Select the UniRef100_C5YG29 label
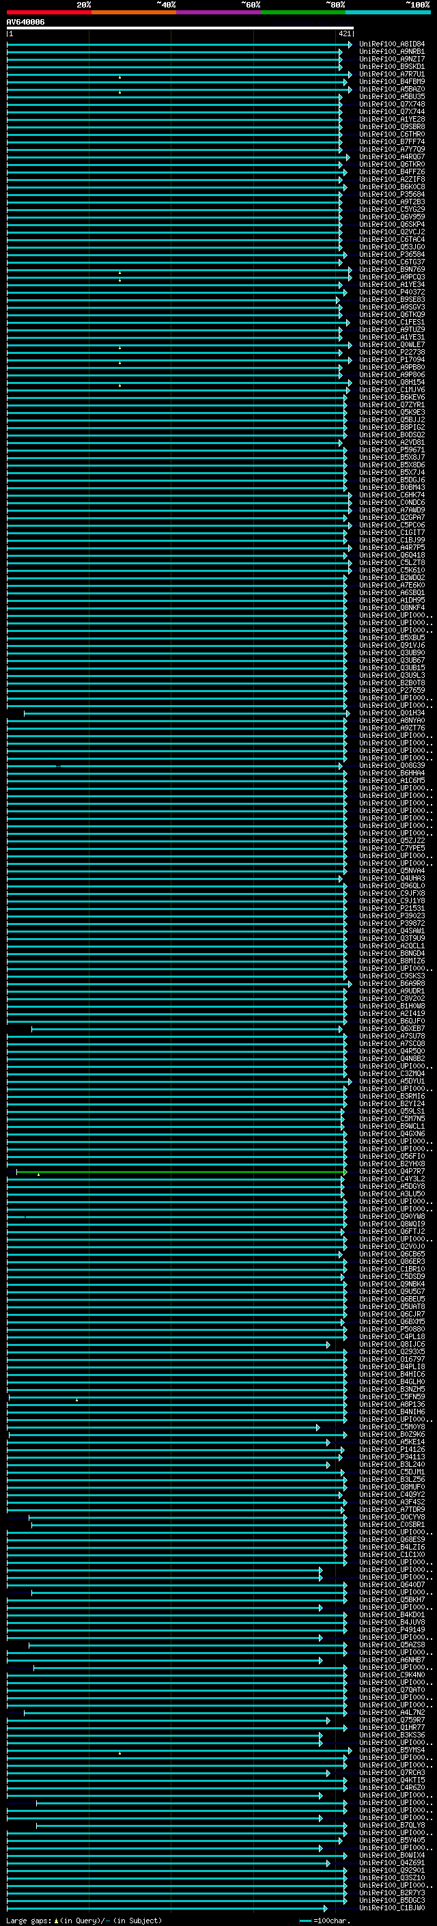 point(391,209)
